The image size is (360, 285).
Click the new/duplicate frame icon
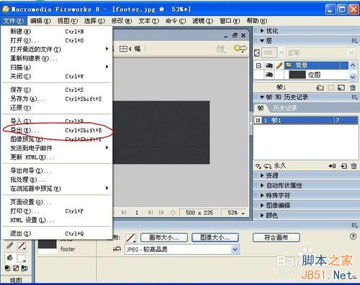point(343,166)
